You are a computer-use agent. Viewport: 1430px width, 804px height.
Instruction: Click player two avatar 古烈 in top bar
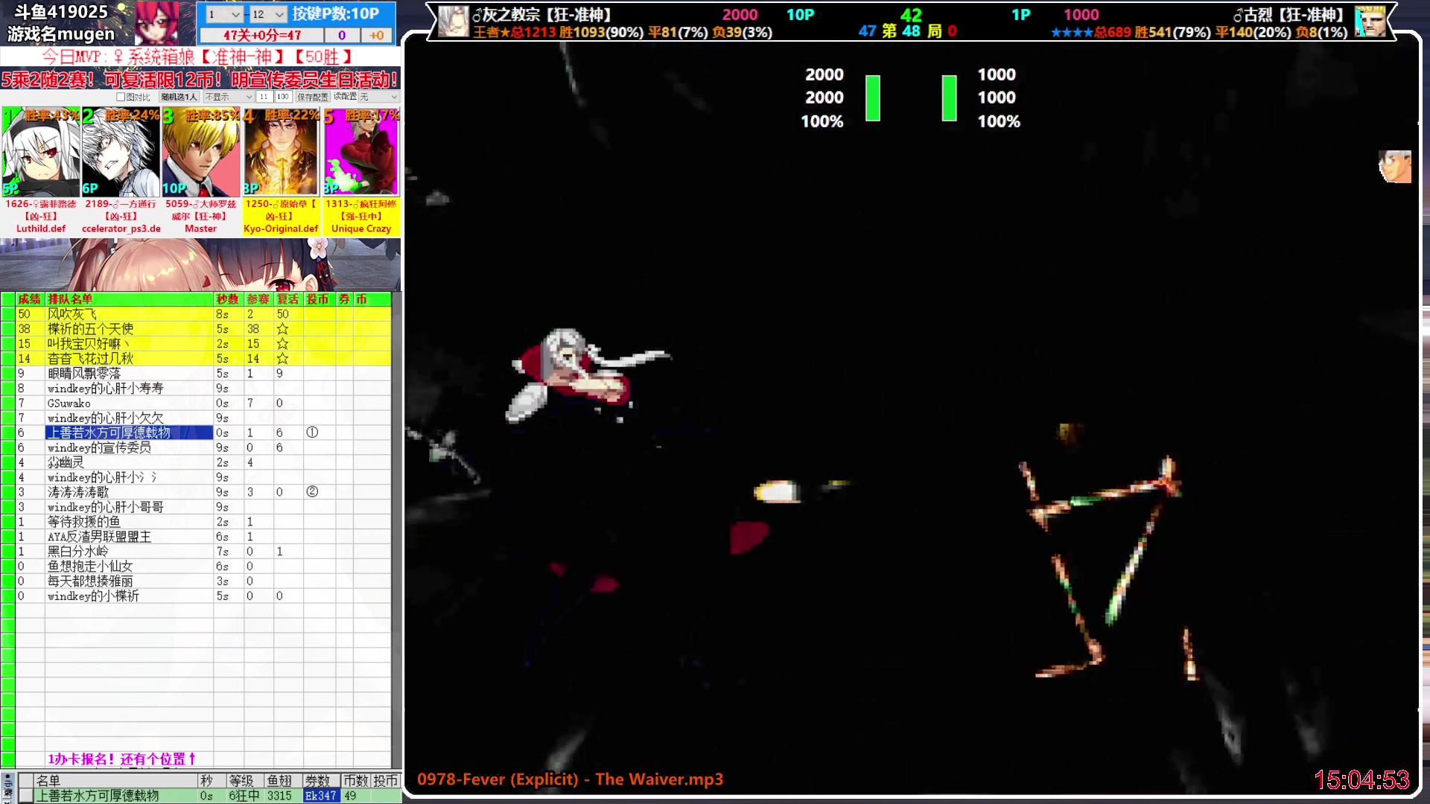1370,22
